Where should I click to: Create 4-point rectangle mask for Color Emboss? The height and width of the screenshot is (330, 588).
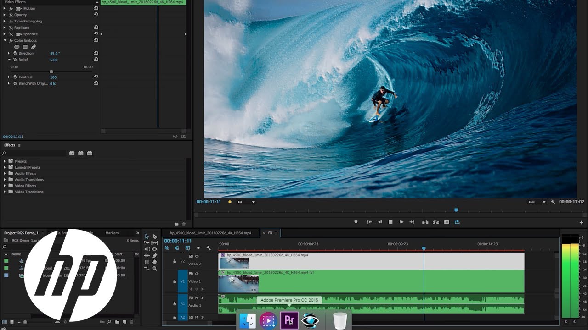pos(25,47)
